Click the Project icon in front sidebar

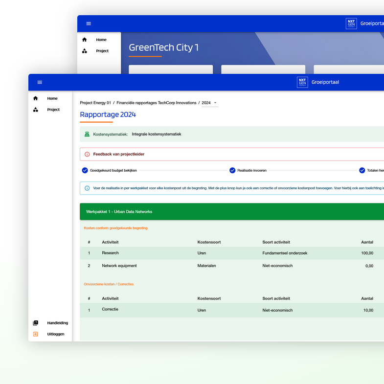pos(36,110)
